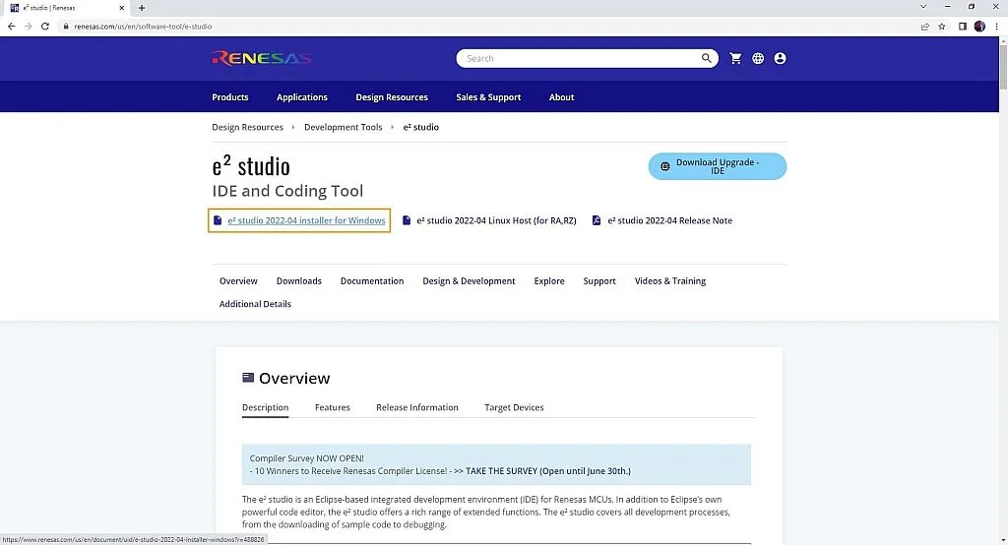Open the language globe selector
This screenshot has width=1008, height=545.
coord(758,58)
